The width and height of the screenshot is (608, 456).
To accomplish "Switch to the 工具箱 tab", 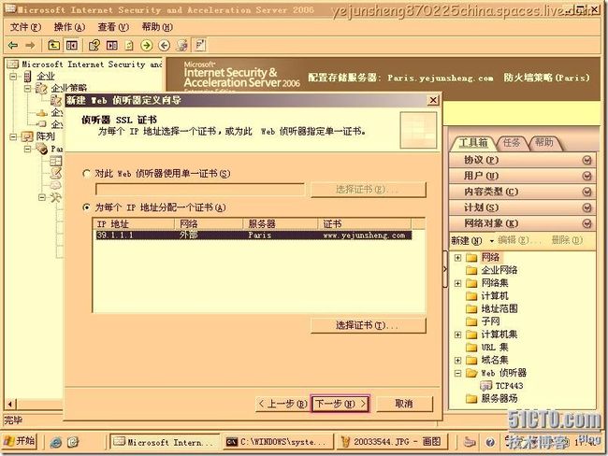I will pos(473,143).
